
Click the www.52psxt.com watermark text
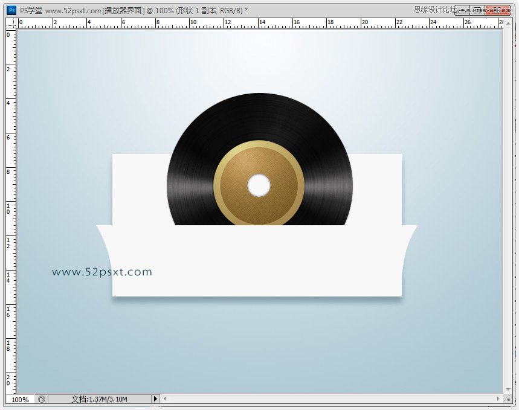click(x=102, y=272)
